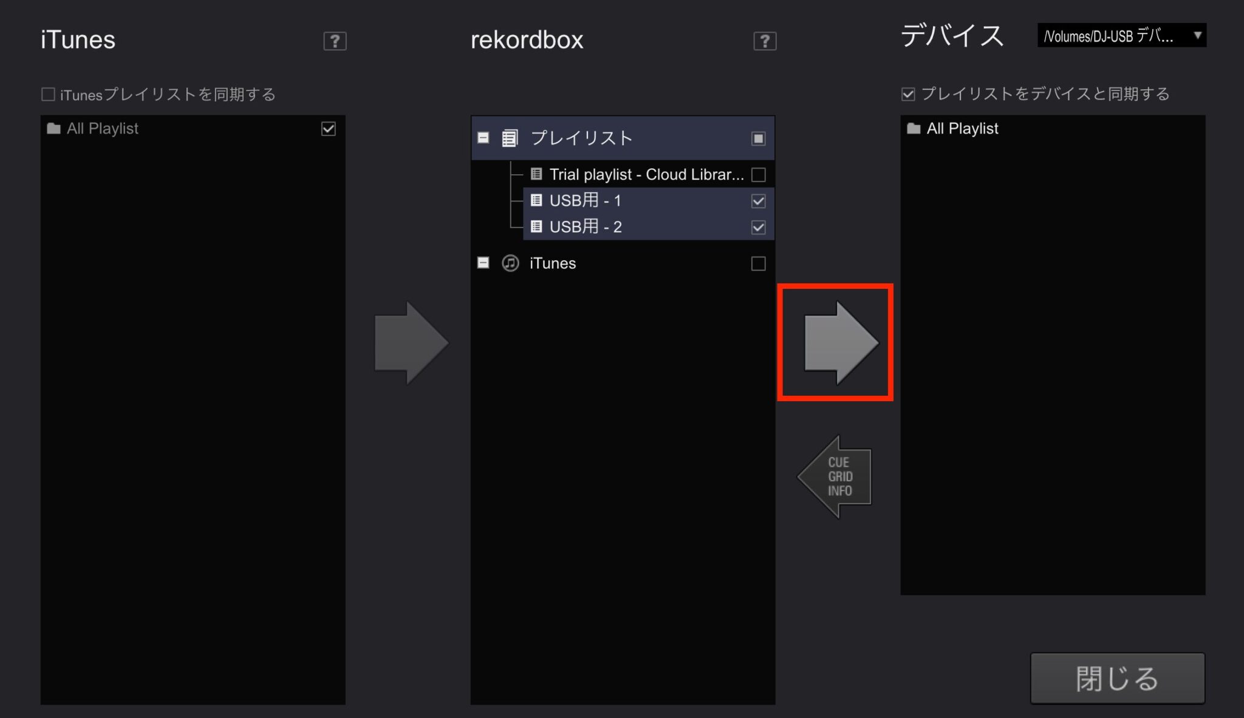This screenshot has width=1244, height=718.
Task: Check the Trial playlist - Cloud Library checkbox
Action: pos(757,174)
